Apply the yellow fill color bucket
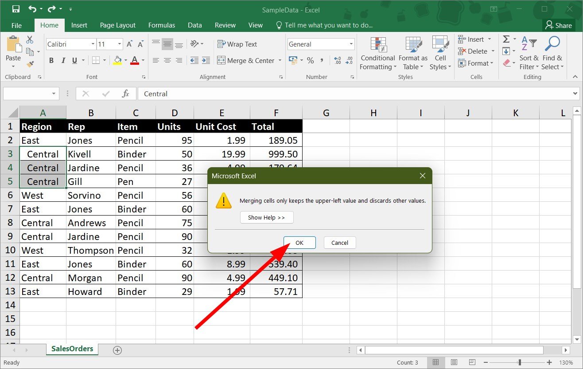The image size is (583, 369). 117,60
